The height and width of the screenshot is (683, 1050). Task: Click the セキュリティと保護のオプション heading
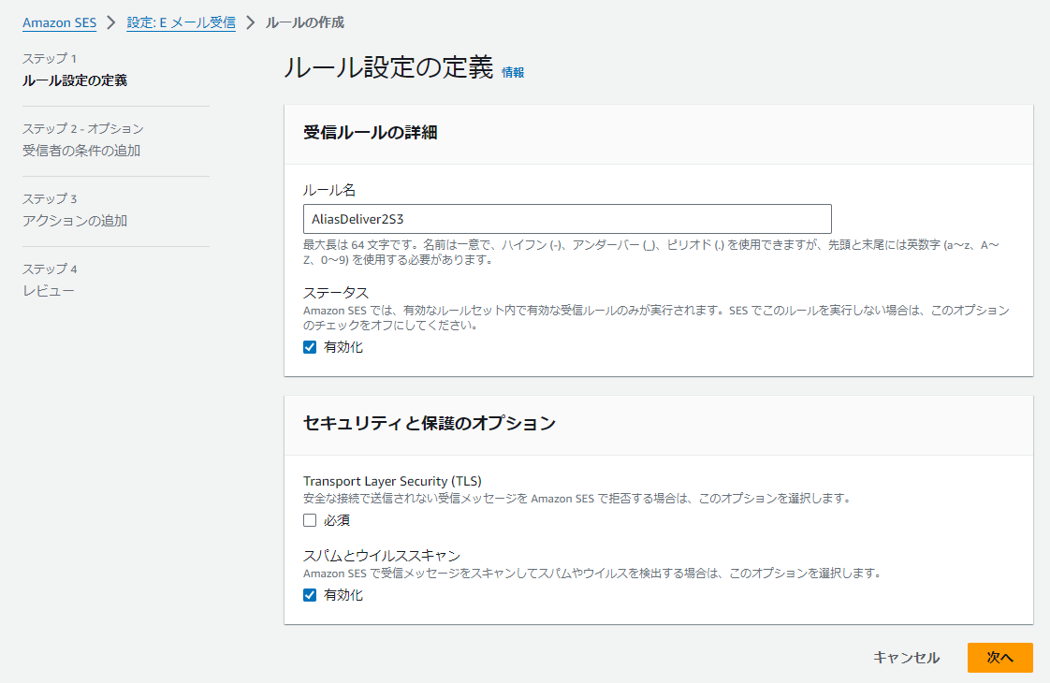[x=430, y=423]
